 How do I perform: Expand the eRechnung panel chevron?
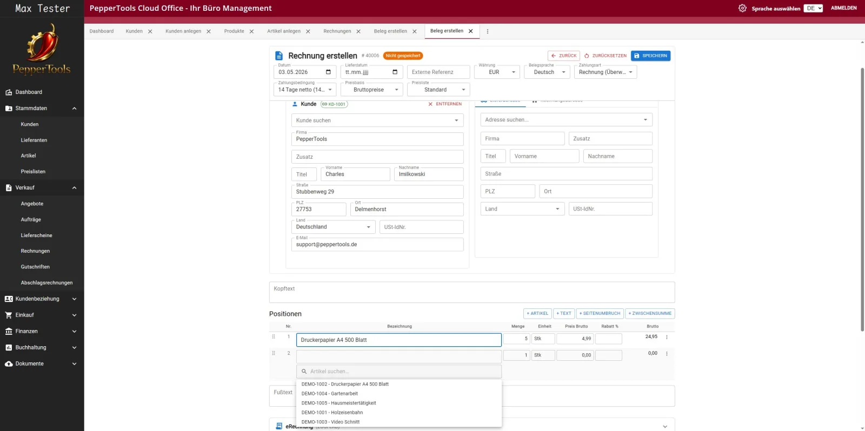[665, 427]
